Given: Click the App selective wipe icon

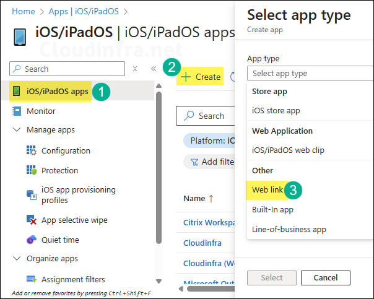Looking at the screenshot, I should coord(31,220).
